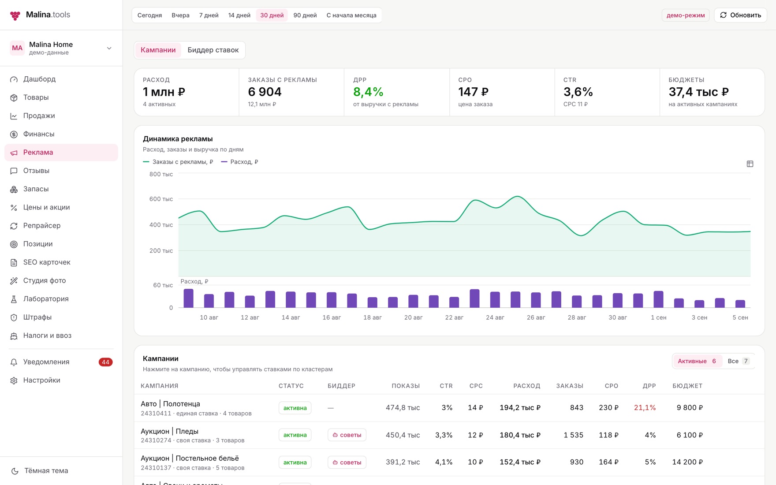Open the Финансы ruble icon
776x485 pixels.
coord(14,134)
